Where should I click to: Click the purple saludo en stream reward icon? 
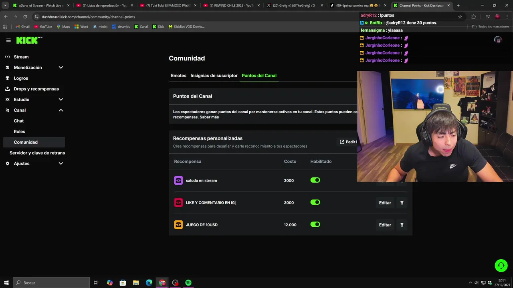(x=178, y=180)
